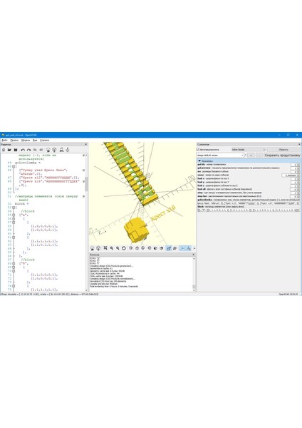
Task: Switch to the Bottom view
Action: [x=143, y=248]
